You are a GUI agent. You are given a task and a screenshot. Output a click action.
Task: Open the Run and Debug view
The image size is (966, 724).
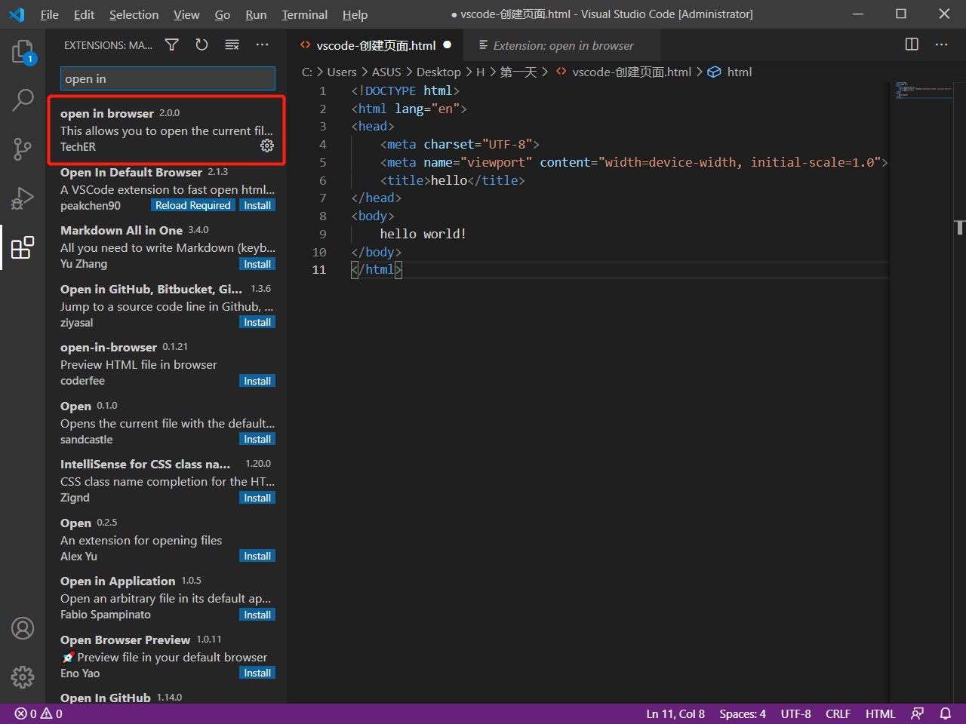coord(23,198)
